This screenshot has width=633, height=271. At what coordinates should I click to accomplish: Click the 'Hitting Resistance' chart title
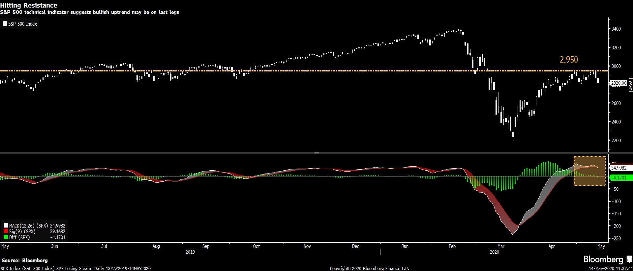click(x=29, y=5)
